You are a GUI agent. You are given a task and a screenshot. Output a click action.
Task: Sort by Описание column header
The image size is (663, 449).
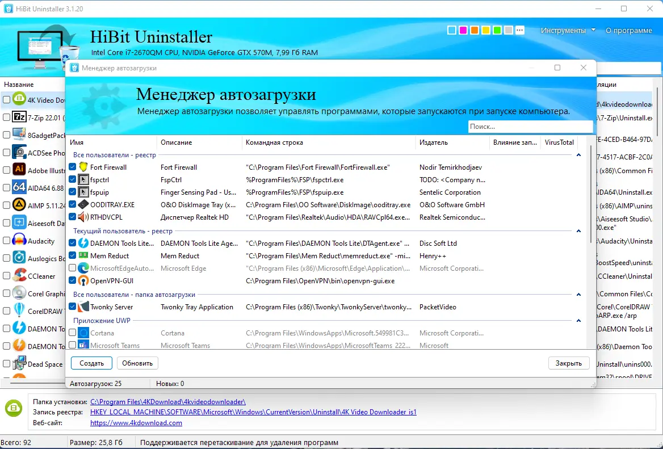(x=199, y=142)
